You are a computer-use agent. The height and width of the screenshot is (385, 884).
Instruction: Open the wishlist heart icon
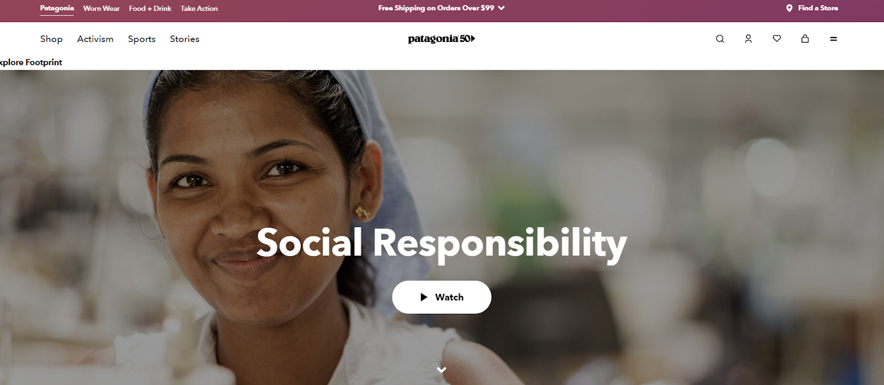pyautogui.click(x=777, y=39)
